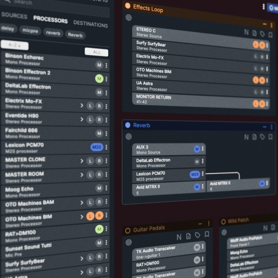The width and height of the screenshot is (278, 278).
Task: Toggle the M2S badge on Lexicon PCM70 in the Reverb panel
Action: [x=195, y=175]
